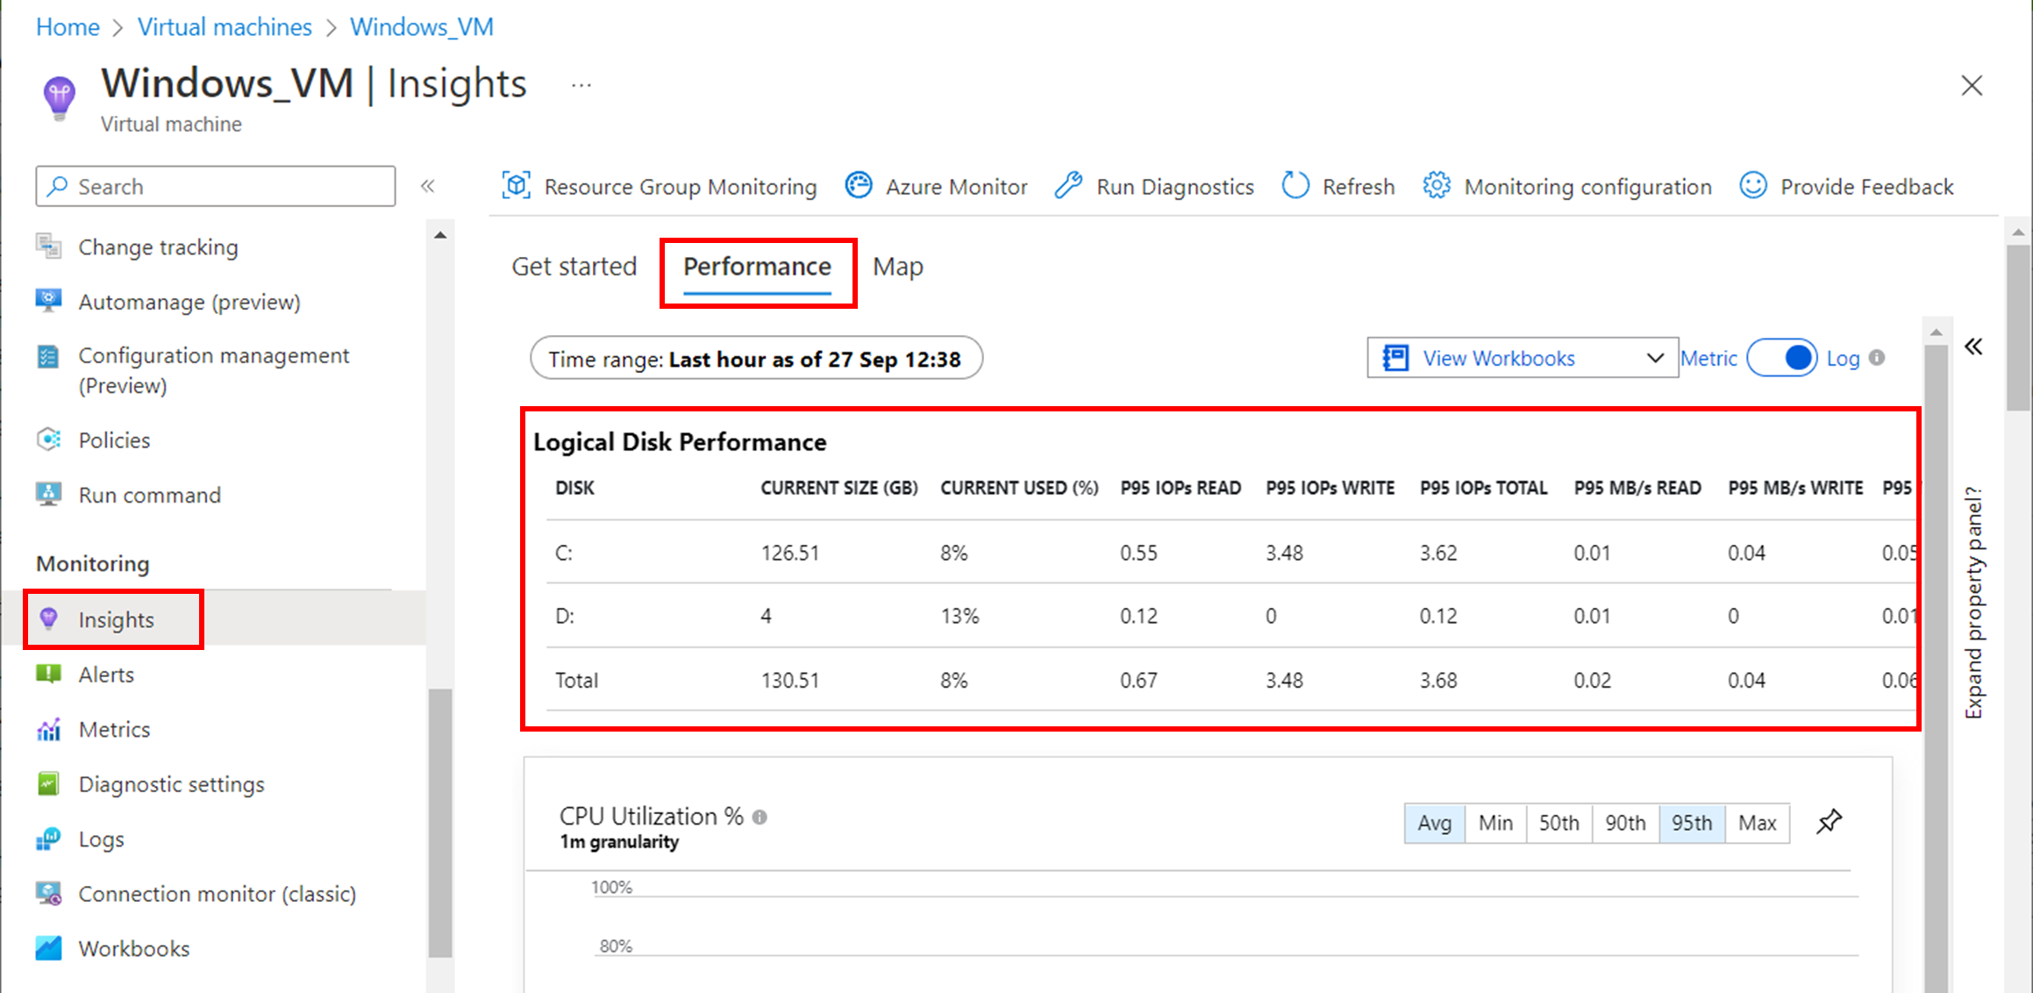Open the View Workbooks dropdown

[x=1522, y=358]
